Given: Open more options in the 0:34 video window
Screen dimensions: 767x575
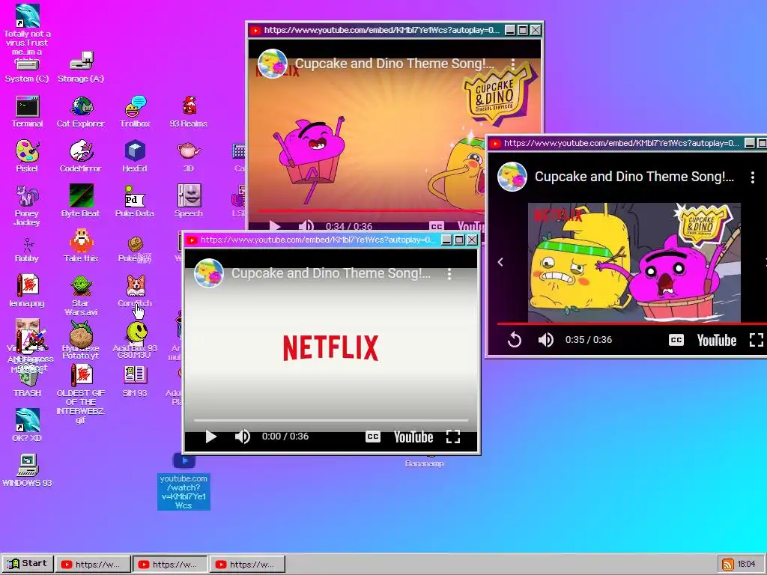Looking at the screenshot, I should (x=512, y=64).
